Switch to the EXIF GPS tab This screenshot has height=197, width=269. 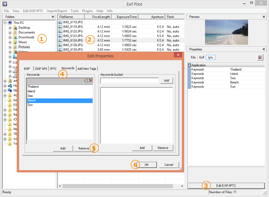[41, 69]
